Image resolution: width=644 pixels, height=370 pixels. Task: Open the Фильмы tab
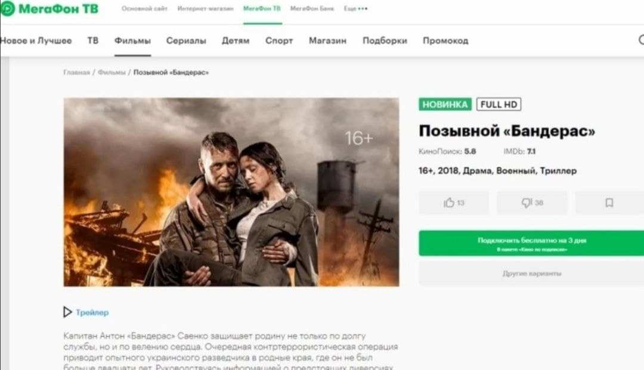[132, 41]
